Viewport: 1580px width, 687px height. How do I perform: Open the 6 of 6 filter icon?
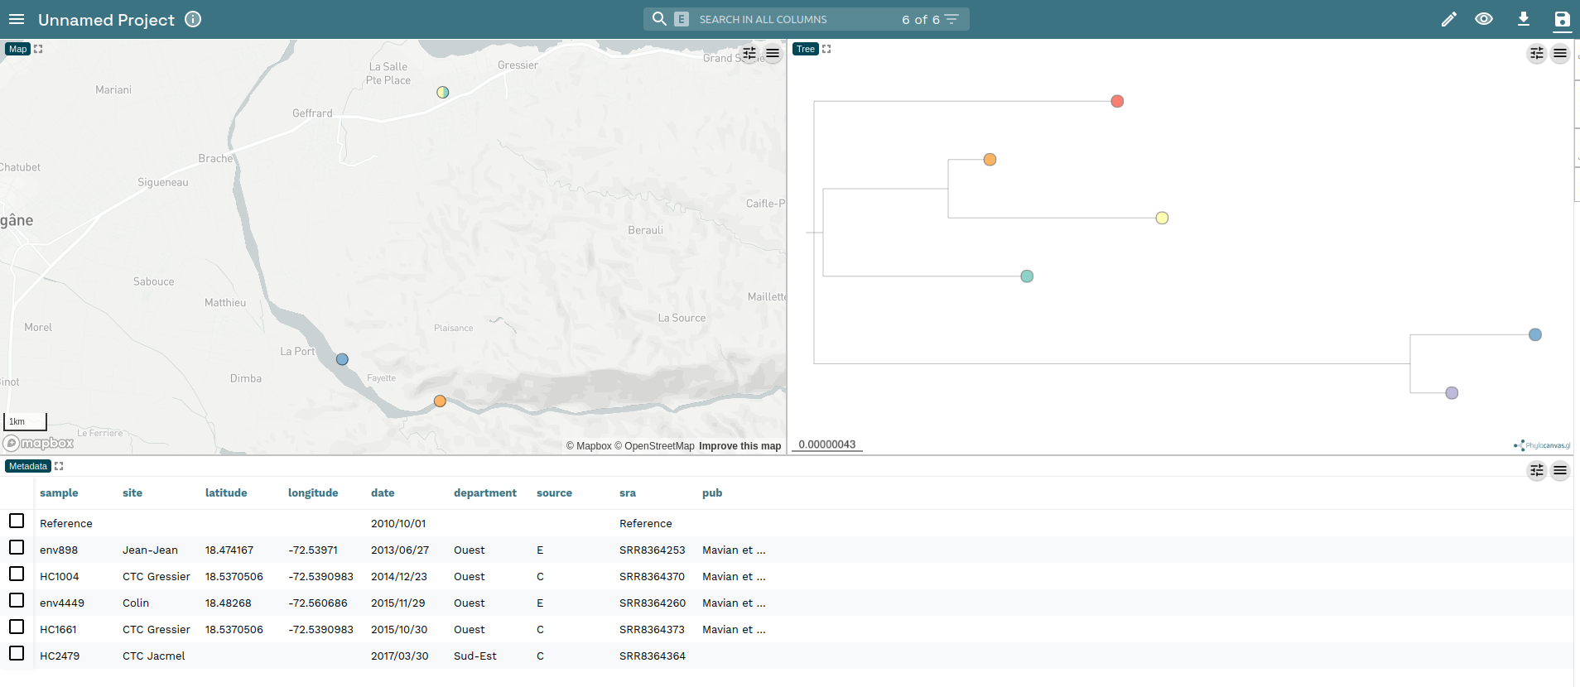[951, 19]
